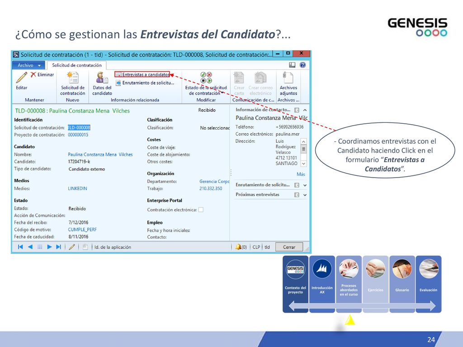Click the Fecha de caducidad value 8/11/2016
Screen dimensions: 463x347
[78, 237]
